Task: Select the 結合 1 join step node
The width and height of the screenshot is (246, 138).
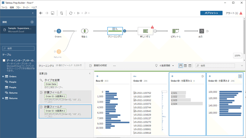Action: [85, 31]
